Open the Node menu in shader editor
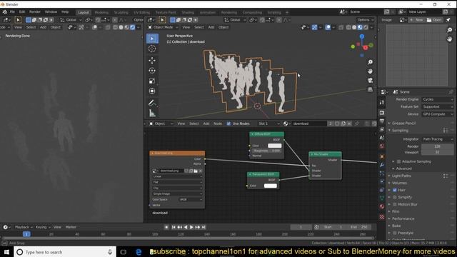The image size is (457, 257). 217,124
